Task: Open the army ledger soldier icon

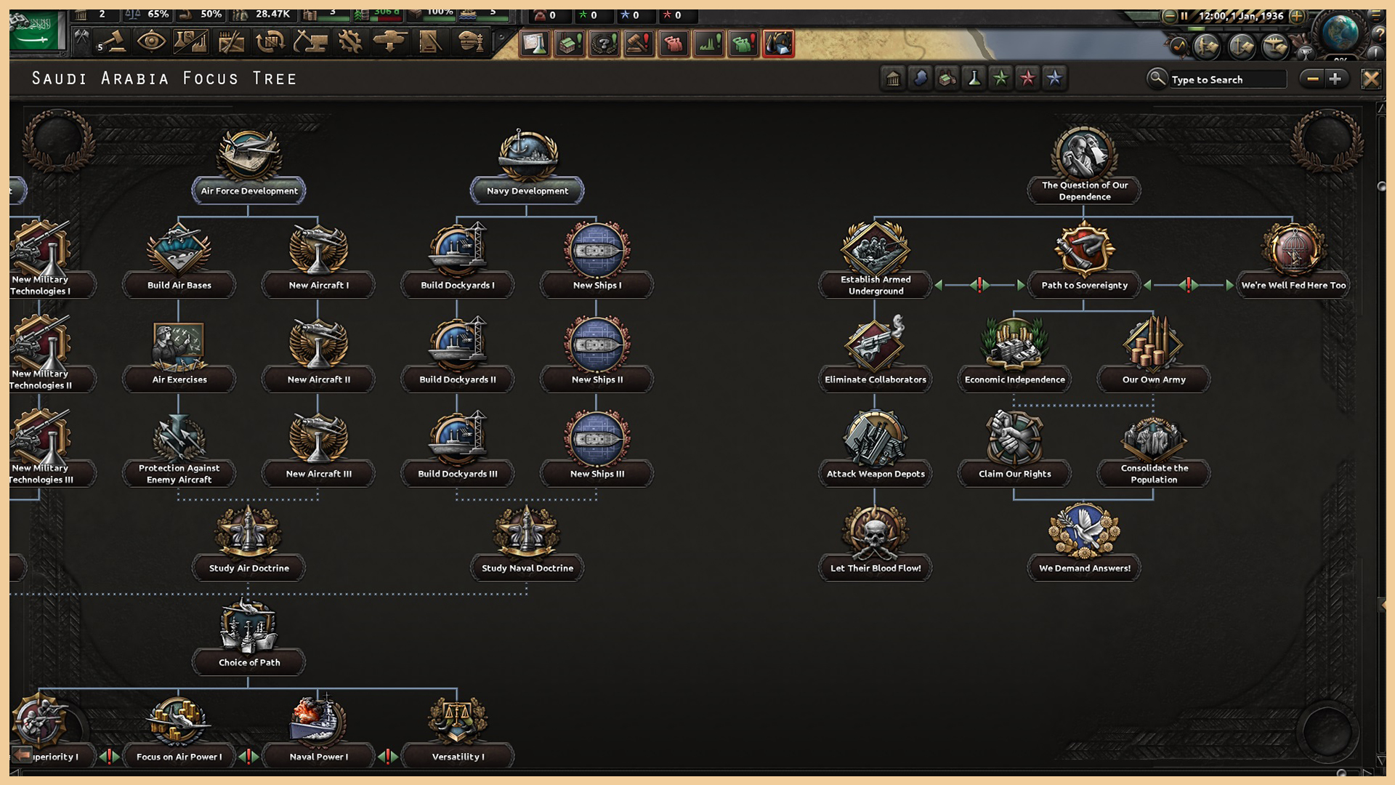Action: (1207, 47)
